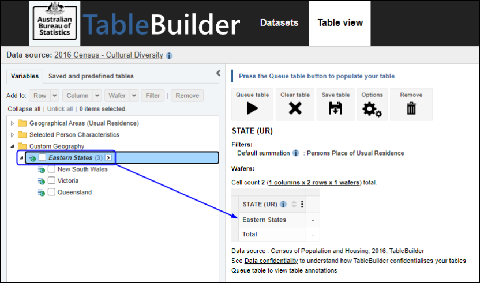
Task: Open the Saved and predefined tables tab
Action: (91, 76)
